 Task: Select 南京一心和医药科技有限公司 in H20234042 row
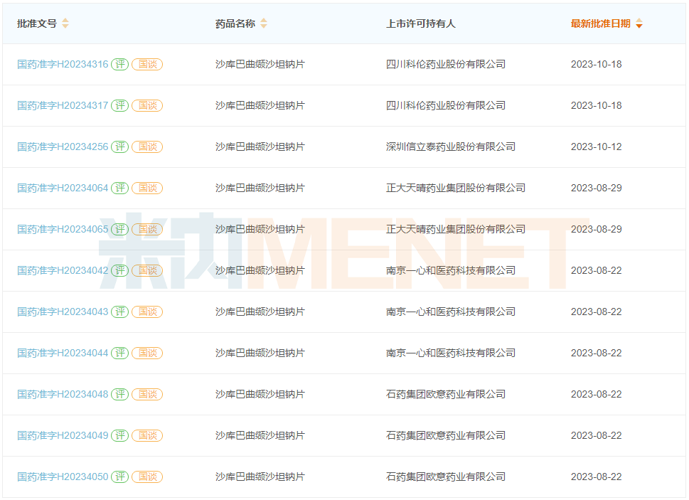[450, 271]
